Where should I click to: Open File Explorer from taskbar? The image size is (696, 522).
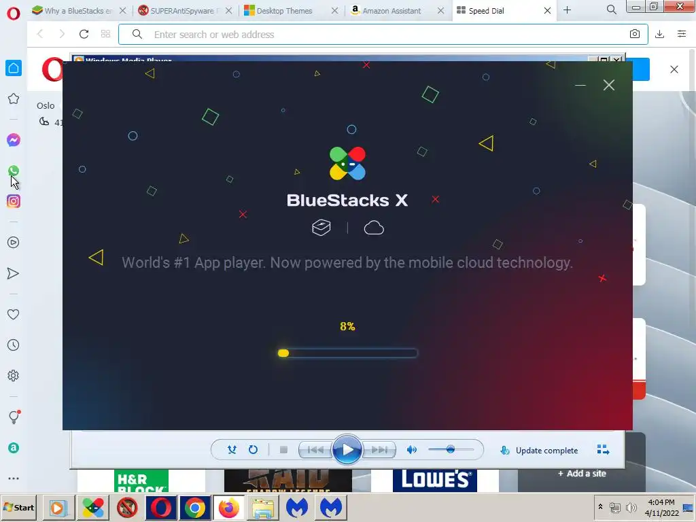coord(263,507)
